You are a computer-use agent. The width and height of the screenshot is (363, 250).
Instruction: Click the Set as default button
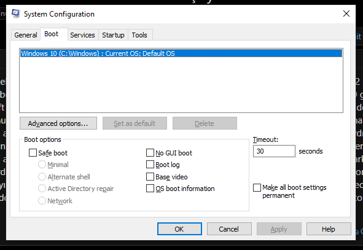[135, 123]
